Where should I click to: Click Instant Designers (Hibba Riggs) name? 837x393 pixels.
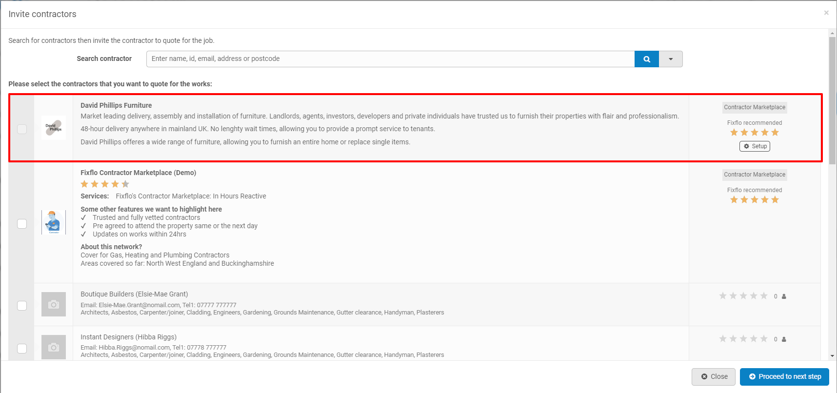coord(129,337)
